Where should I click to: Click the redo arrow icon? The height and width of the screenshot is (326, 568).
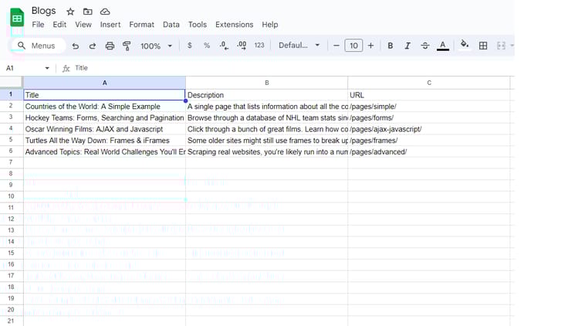pos(93,46)
